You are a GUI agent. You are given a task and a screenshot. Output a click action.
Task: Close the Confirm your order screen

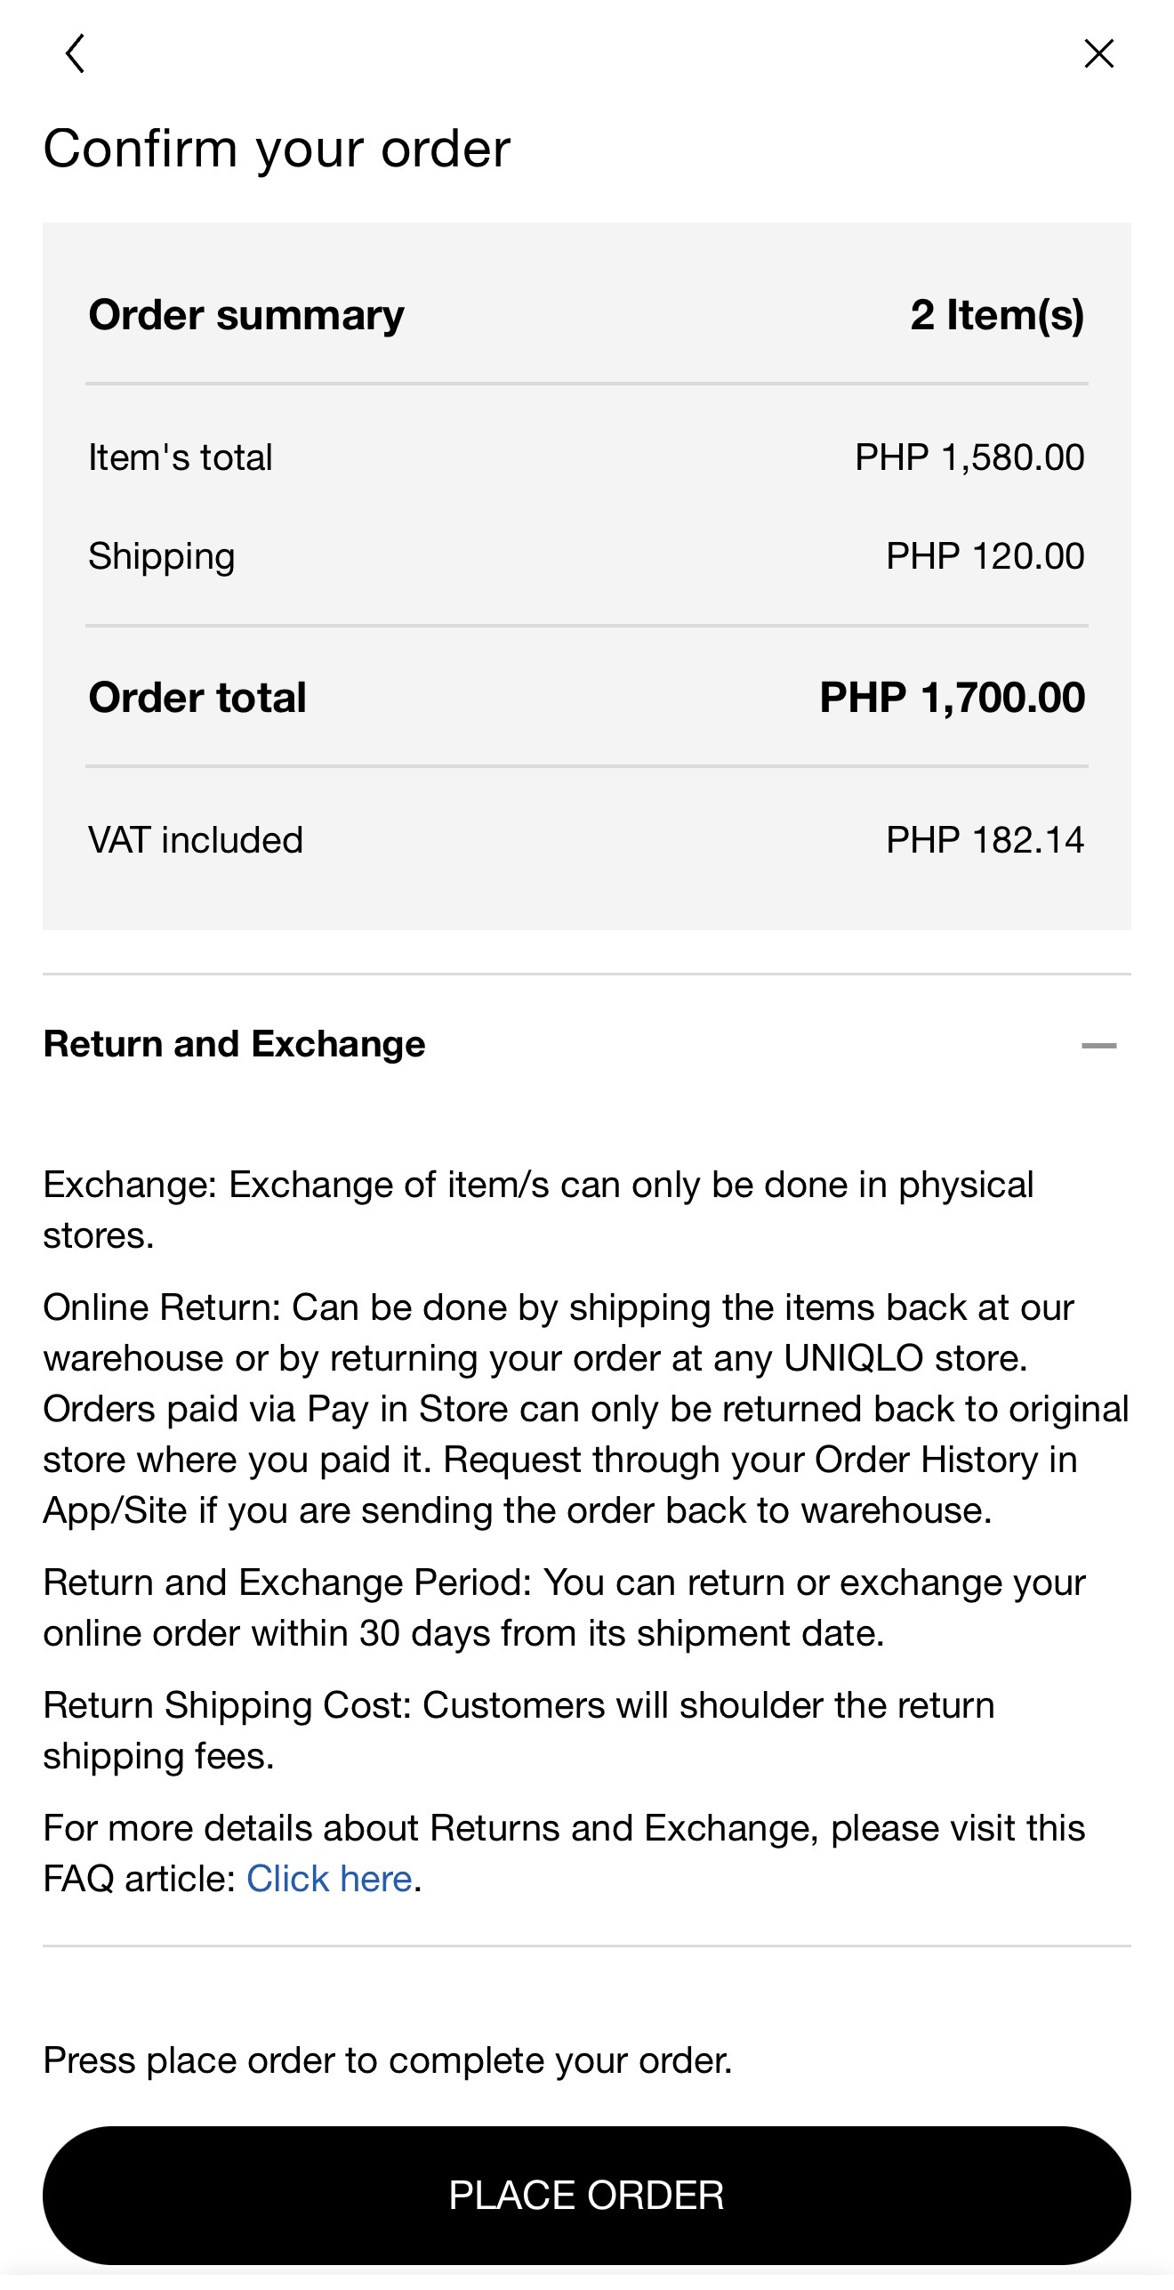(1099, 53)
